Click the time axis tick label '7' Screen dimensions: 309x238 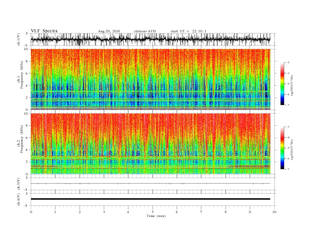click(201, 212)
